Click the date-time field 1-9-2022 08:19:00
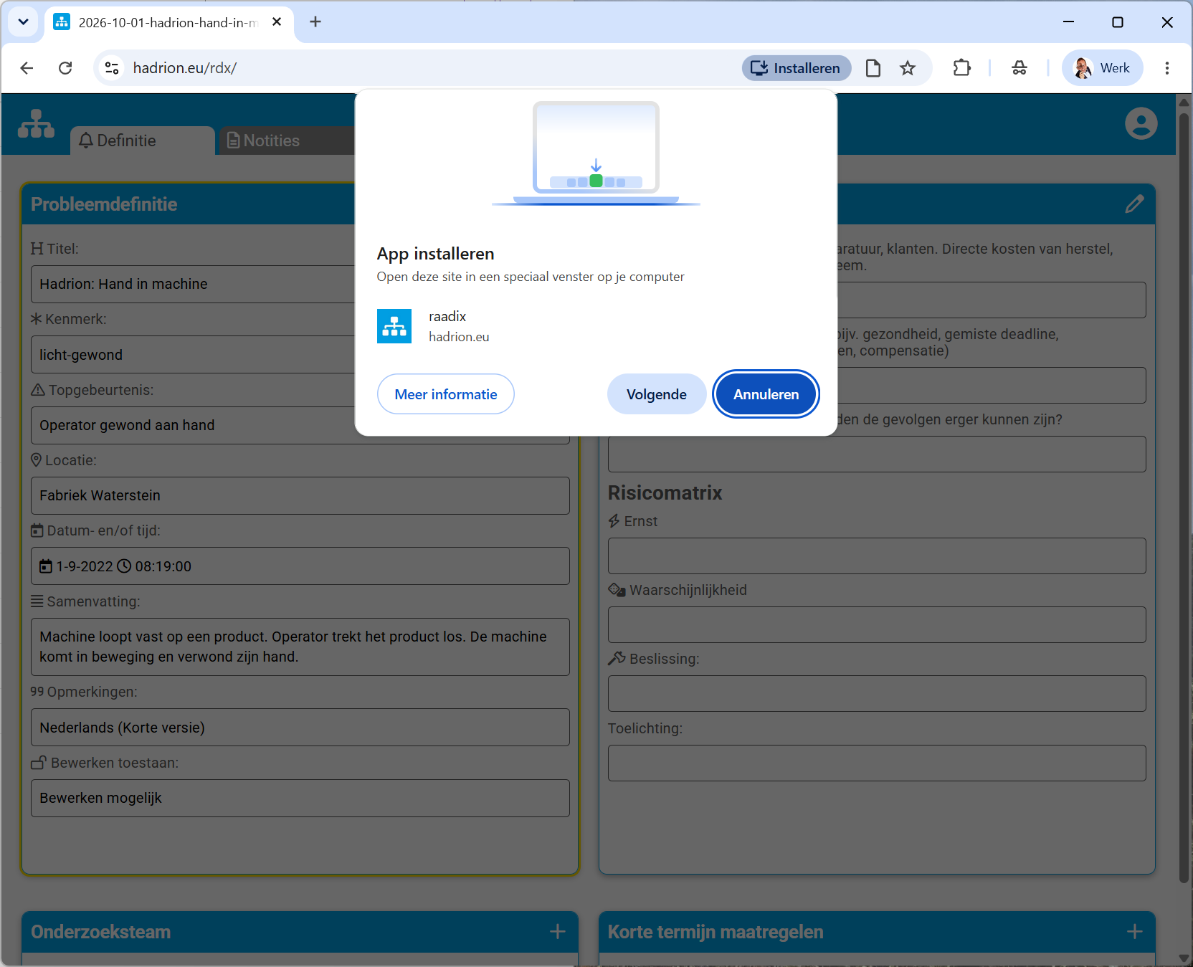The height and width of the screenshot is (967, 1193). coord(300,566)
